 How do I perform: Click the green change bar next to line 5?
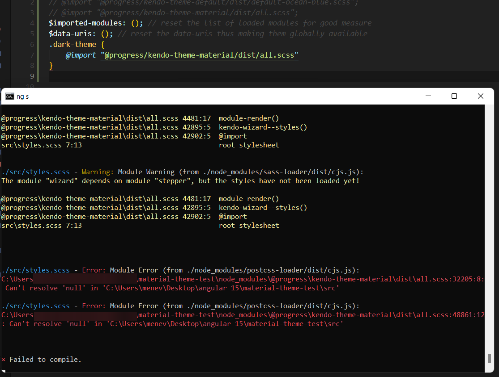38,33
